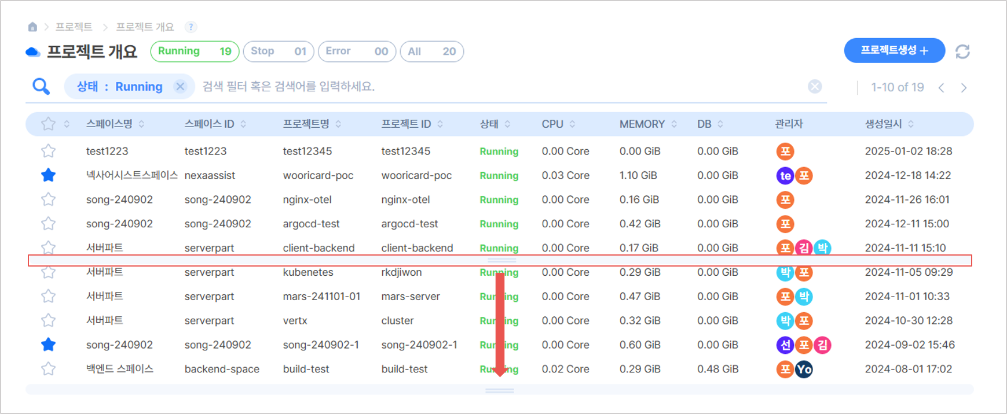Click the 박 avatar in kubenetes row

coord(785,272)
